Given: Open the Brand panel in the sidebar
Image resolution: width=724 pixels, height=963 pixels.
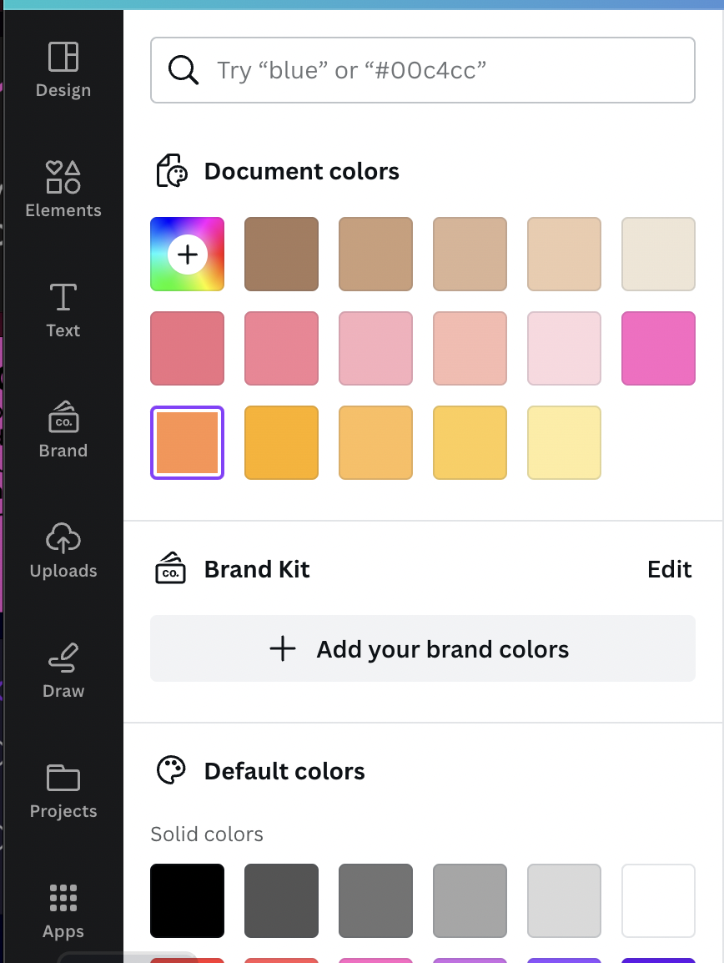Looking at the screenshot, I should [x=63, y=428].
